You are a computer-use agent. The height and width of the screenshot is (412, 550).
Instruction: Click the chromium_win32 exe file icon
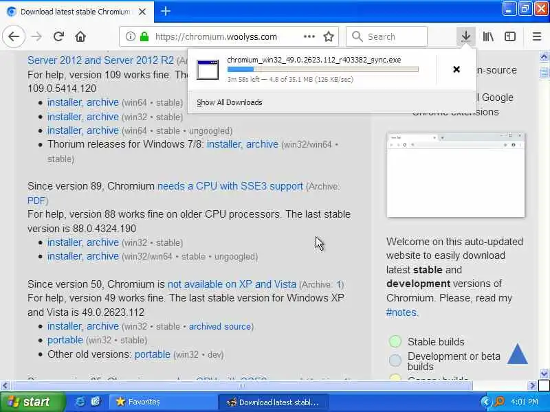tap(208, 69)
